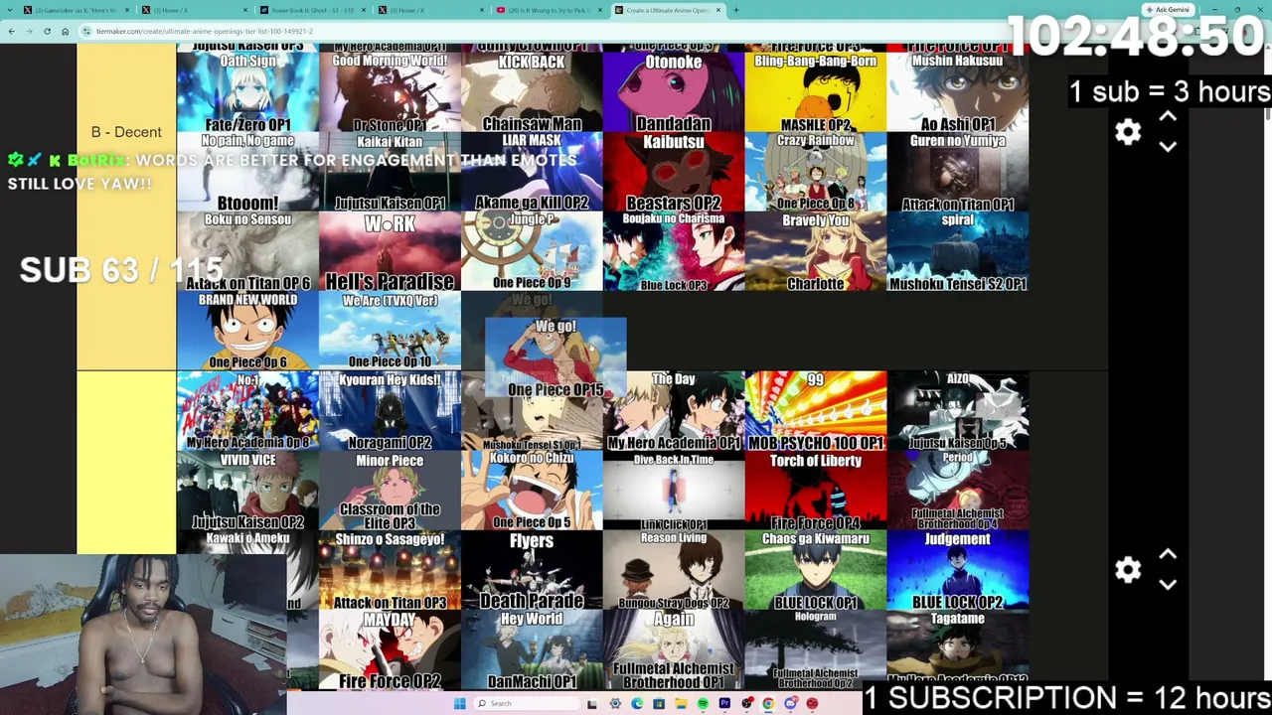Click the Windows taskbar Search box
The image size is (1272, 715).
pyautogui.click(x=524, y=704)
